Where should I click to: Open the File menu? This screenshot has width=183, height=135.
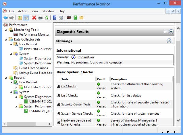[x=11, y=11]
